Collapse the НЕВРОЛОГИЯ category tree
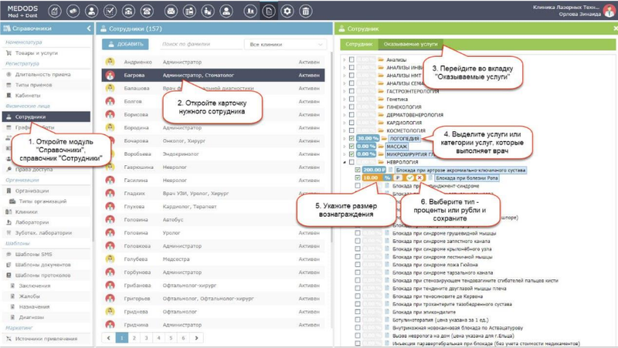 345,162
